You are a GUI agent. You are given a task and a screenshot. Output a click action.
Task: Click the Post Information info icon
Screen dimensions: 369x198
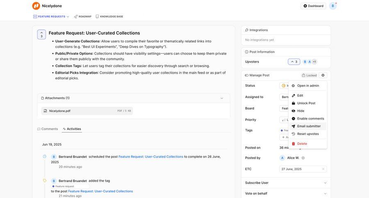(x=247, y=52)
